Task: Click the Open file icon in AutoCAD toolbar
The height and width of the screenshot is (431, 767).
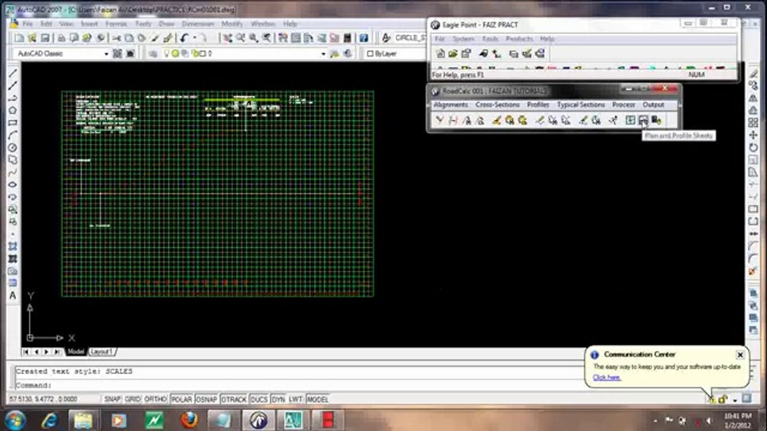Action: (32, 38)
